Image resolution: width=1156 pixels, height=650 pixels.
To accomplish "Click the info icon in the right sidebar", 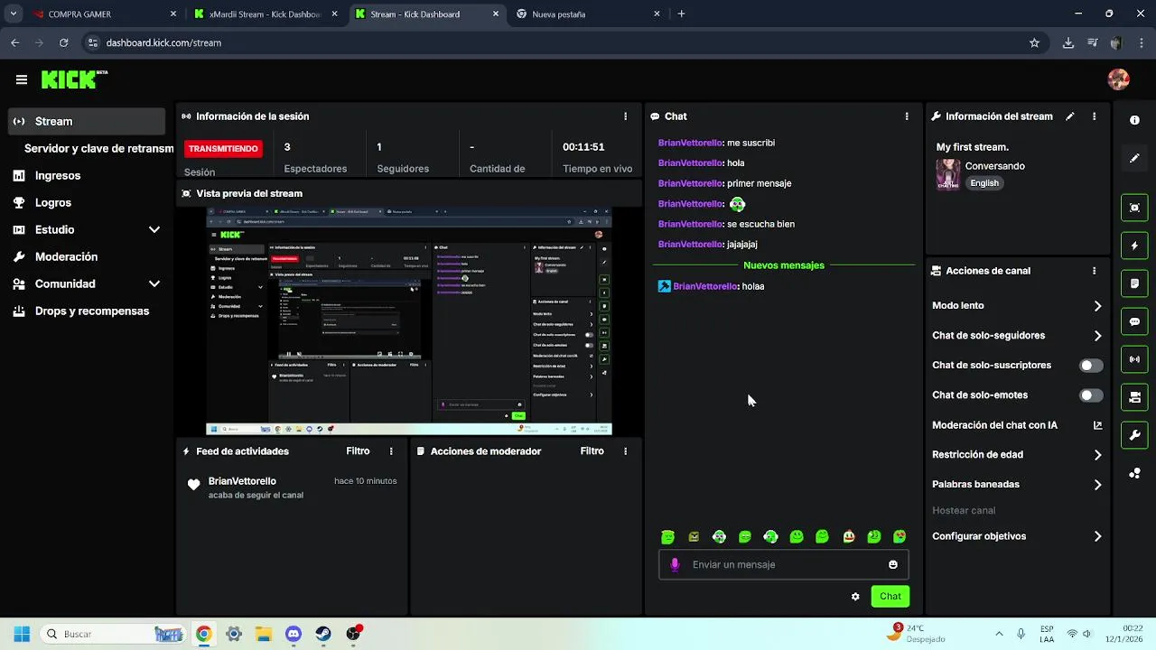I will 1134,120.
